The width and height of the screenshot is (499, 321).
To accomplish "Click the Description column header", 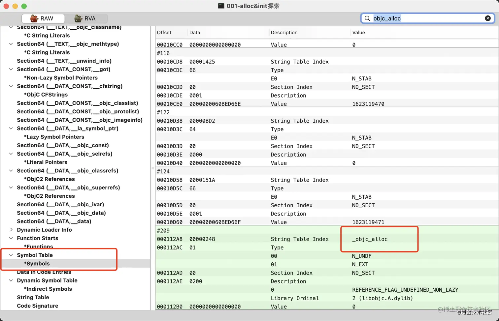I will point(284,32).
